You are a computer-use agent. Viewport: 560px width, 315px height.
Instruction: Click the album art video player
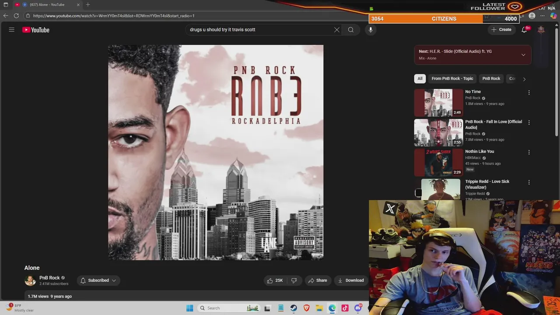pos(216,152)
